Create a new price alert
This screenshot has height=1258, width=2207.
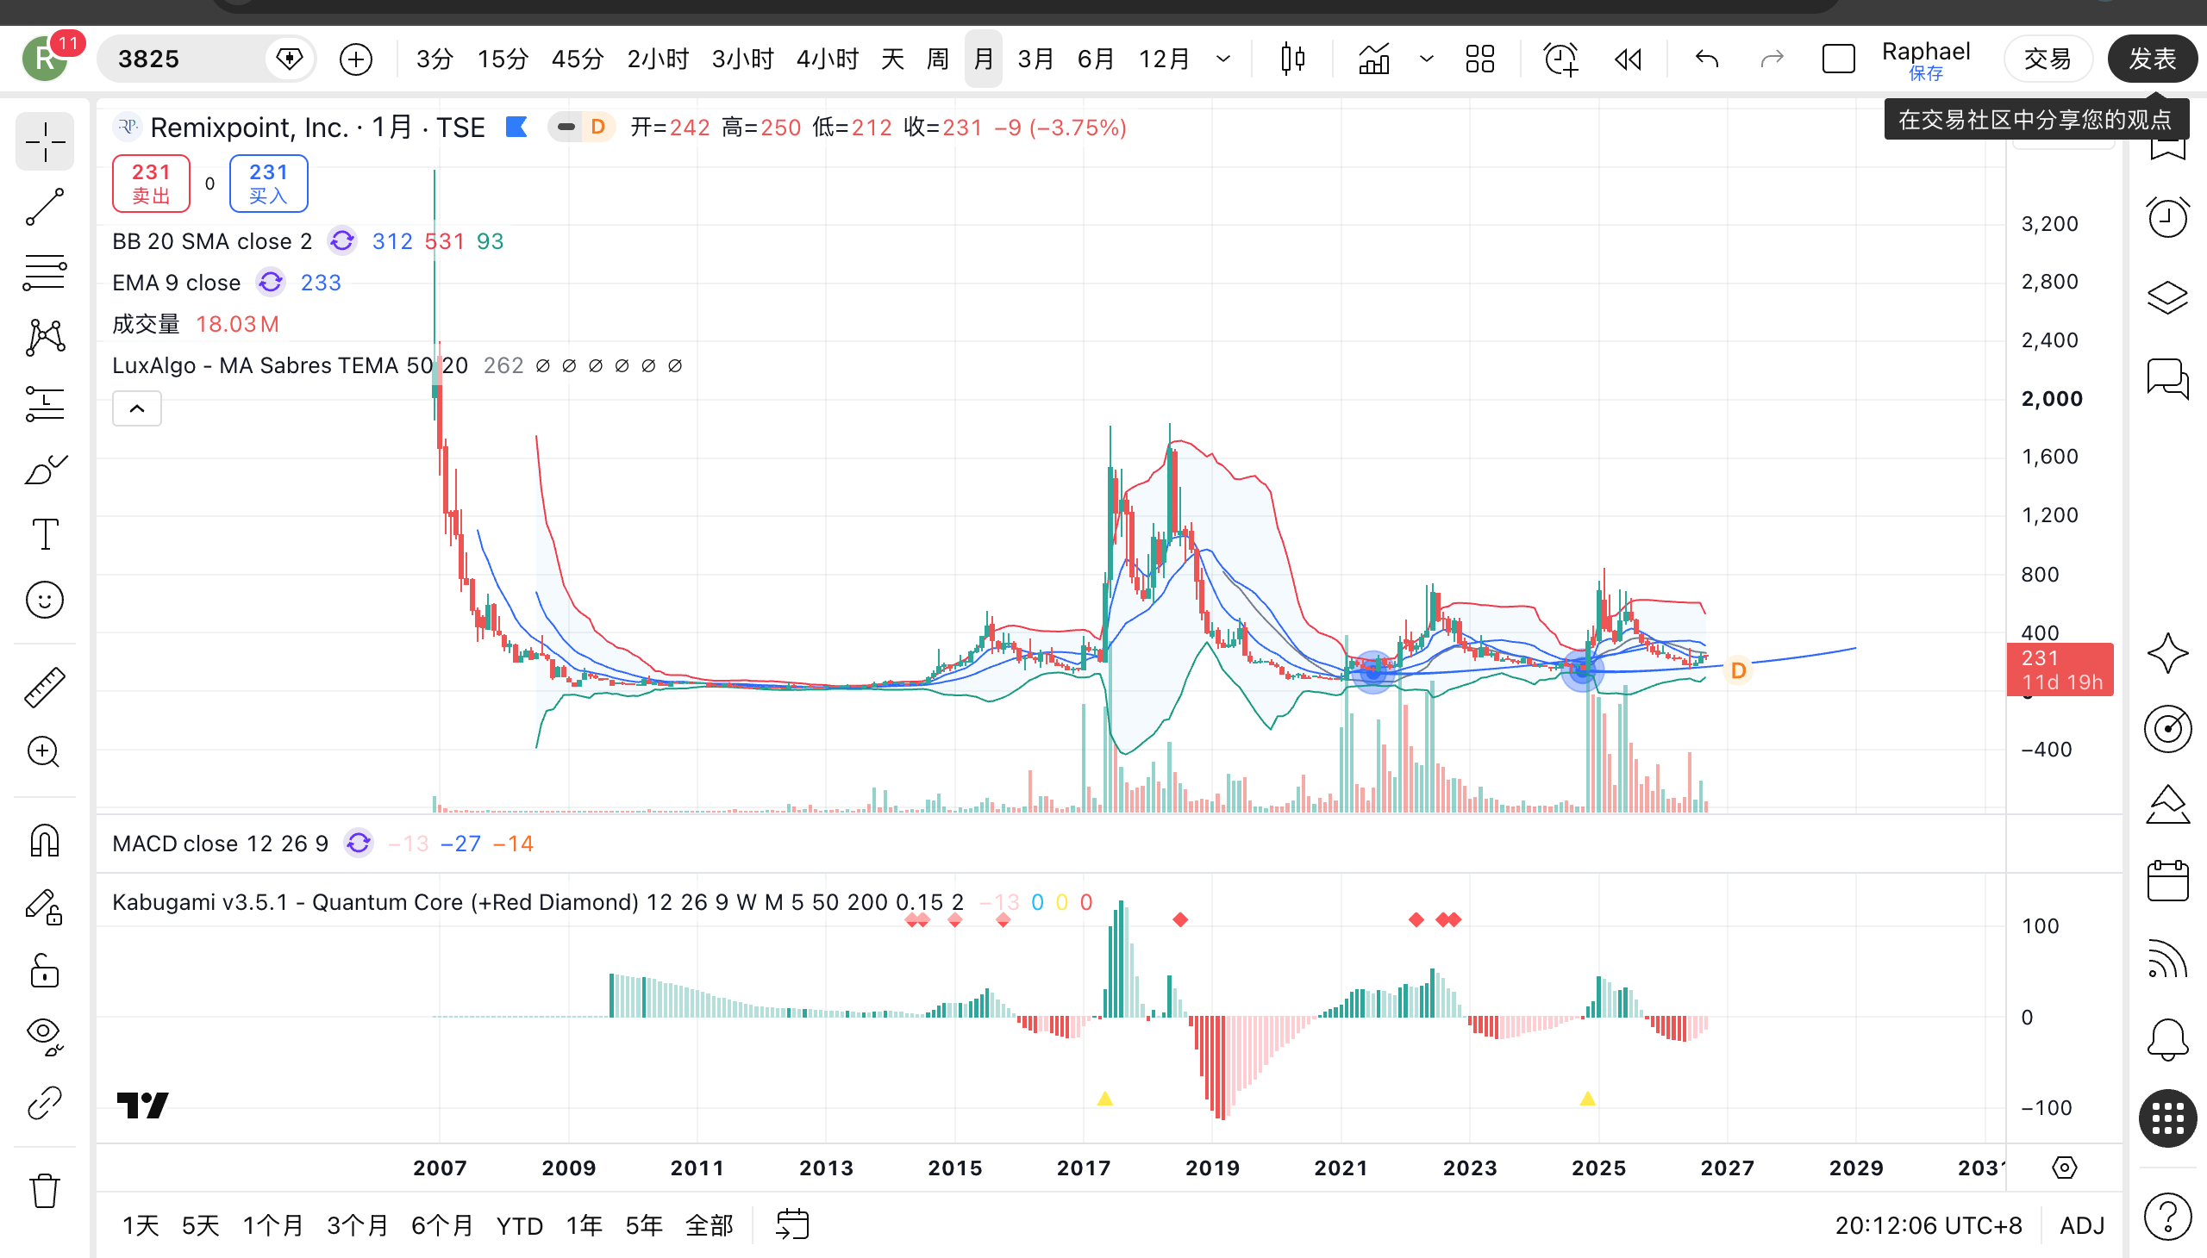pyautogui.click(x=1560, y=59)
